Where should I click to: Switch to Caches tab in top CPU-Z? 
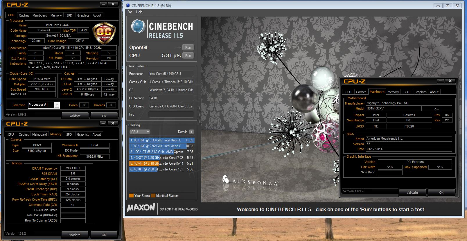tap(24, 15)
